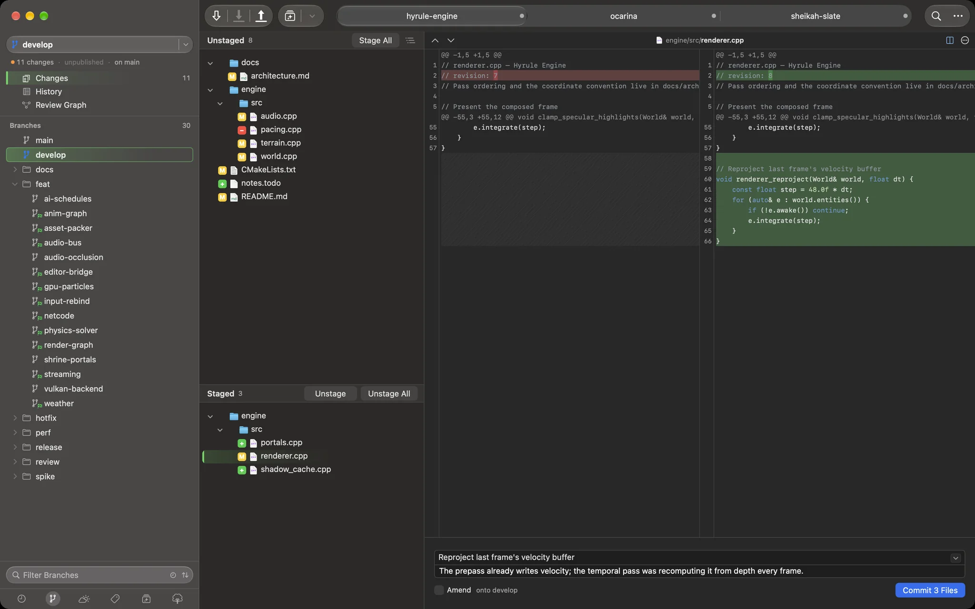Select the stashes icon in bottom bar
Viewport: 975px width, 609px height.
(x=146, y=599)
